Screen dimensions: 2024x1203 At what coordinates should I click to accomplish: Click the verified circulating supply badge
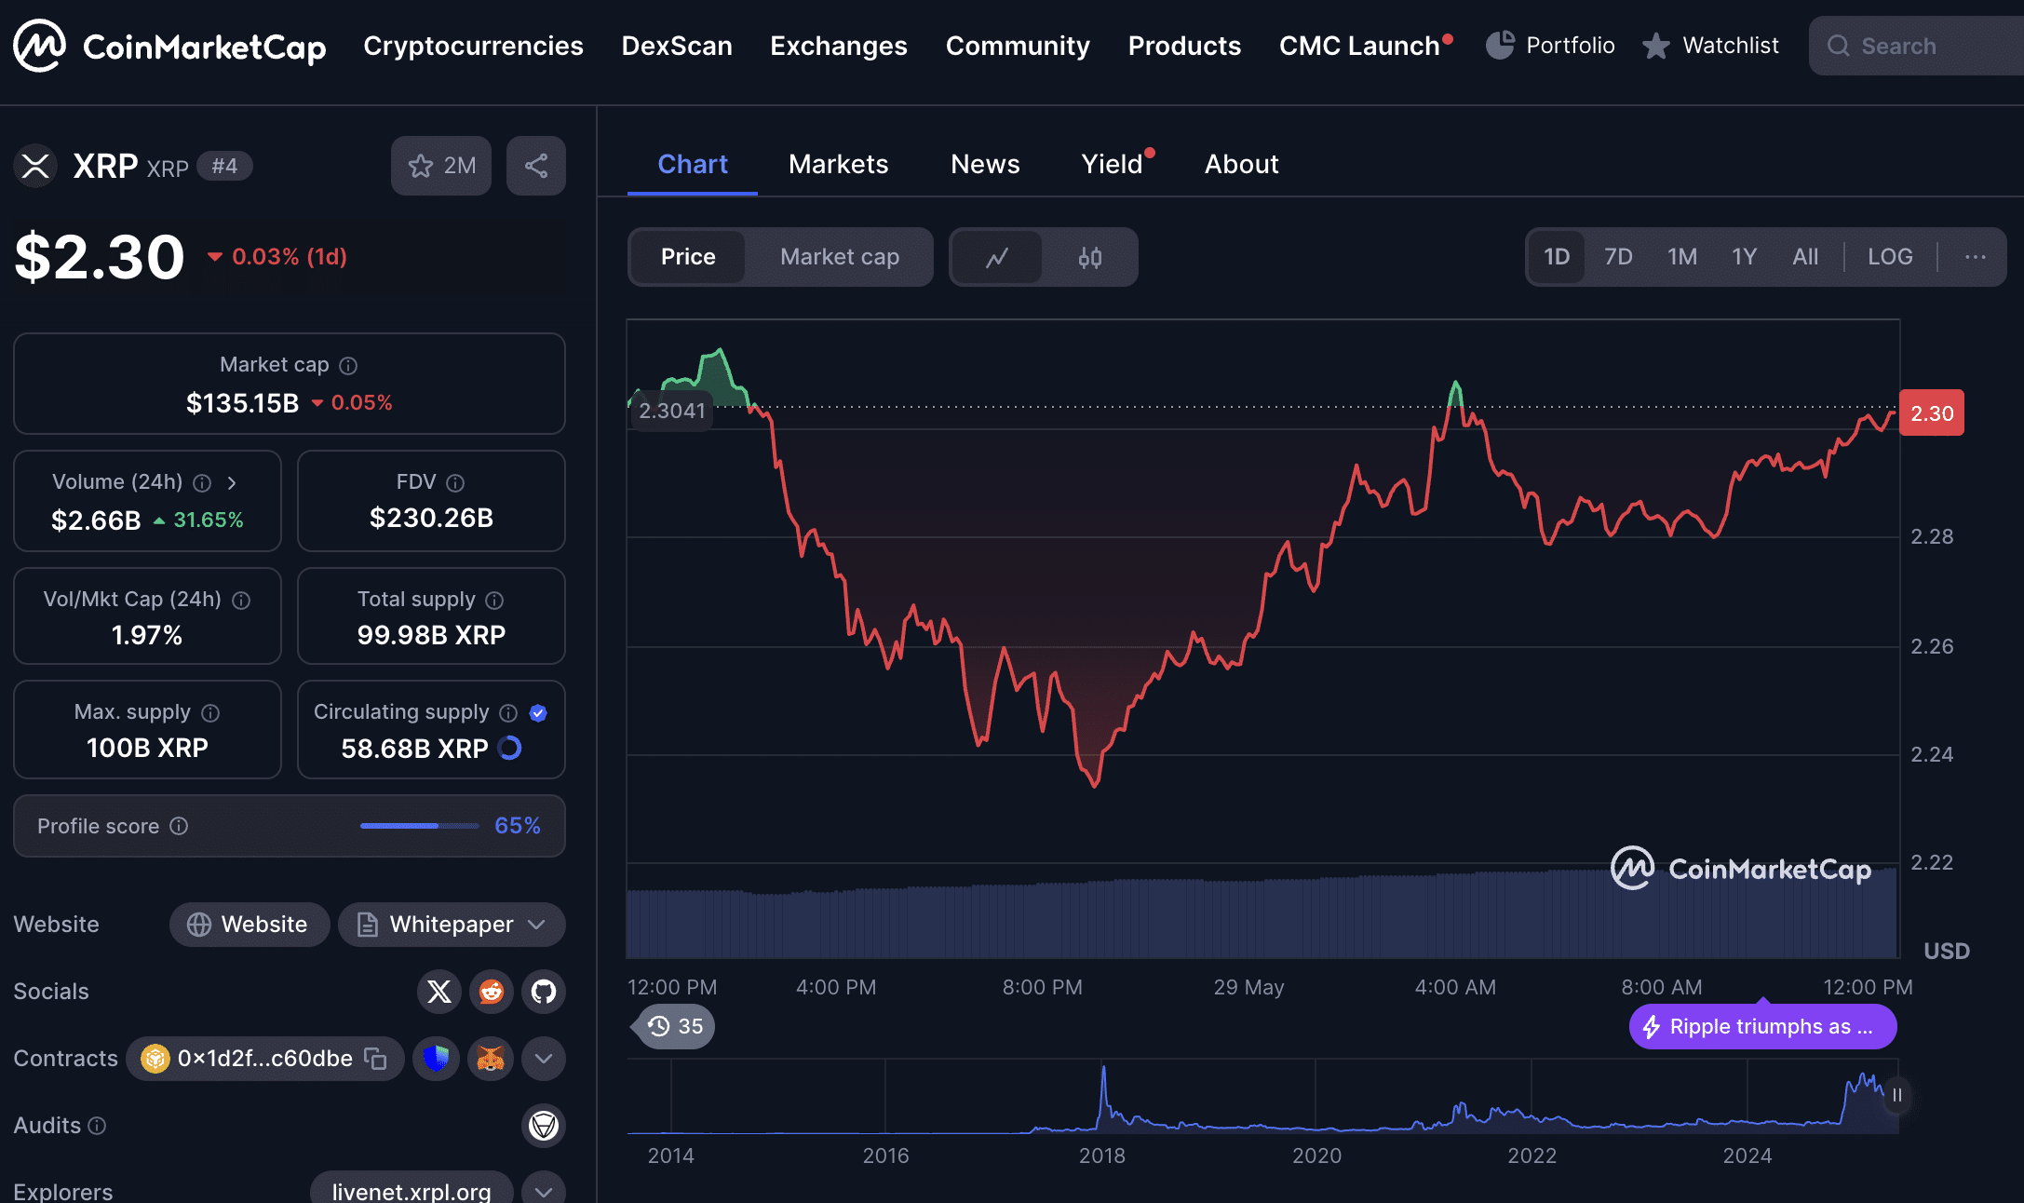[x=538, y=712]
